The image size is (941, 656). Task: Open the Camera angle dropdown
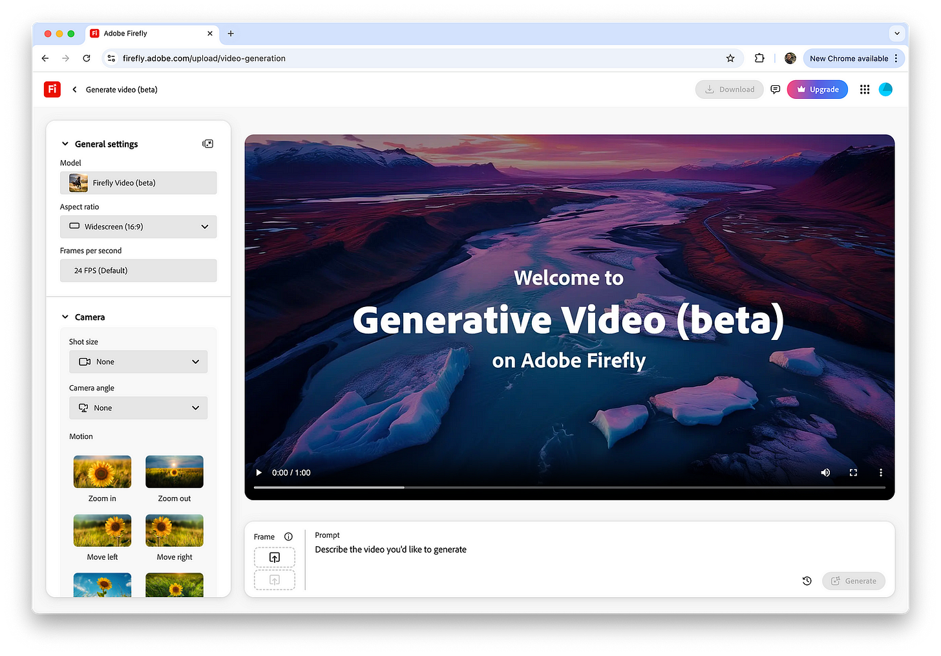138,408
